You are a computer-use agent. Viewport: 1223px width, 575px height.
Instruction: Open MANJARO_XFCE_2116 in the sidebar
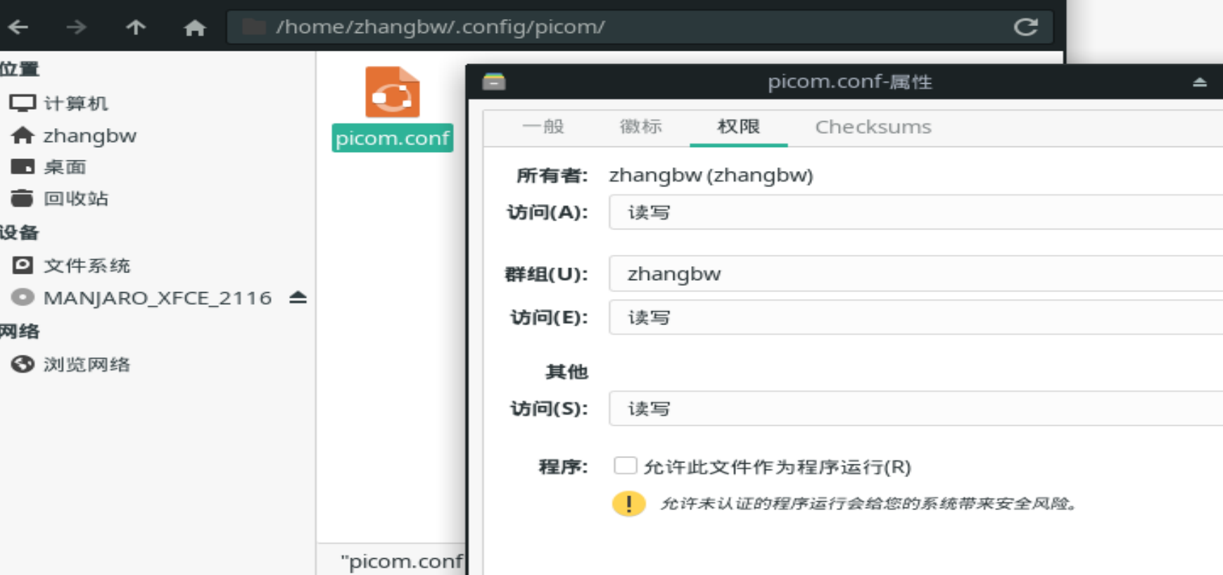coord(157,298)
